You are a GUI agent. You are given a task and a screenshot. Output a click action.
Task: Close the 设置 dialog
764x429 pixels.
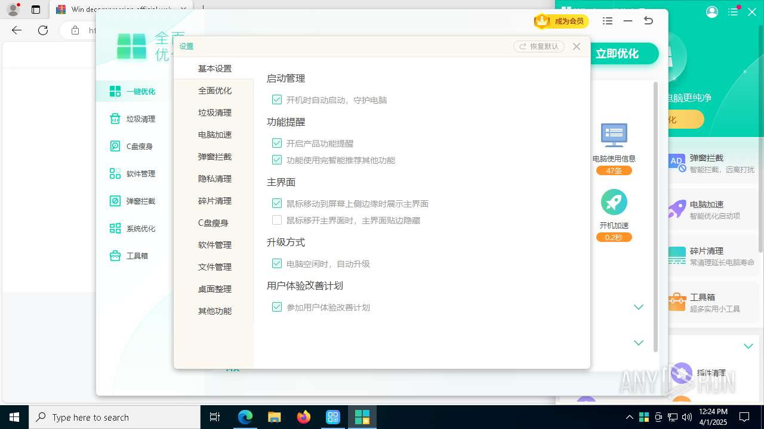click(x=576, y=46)
